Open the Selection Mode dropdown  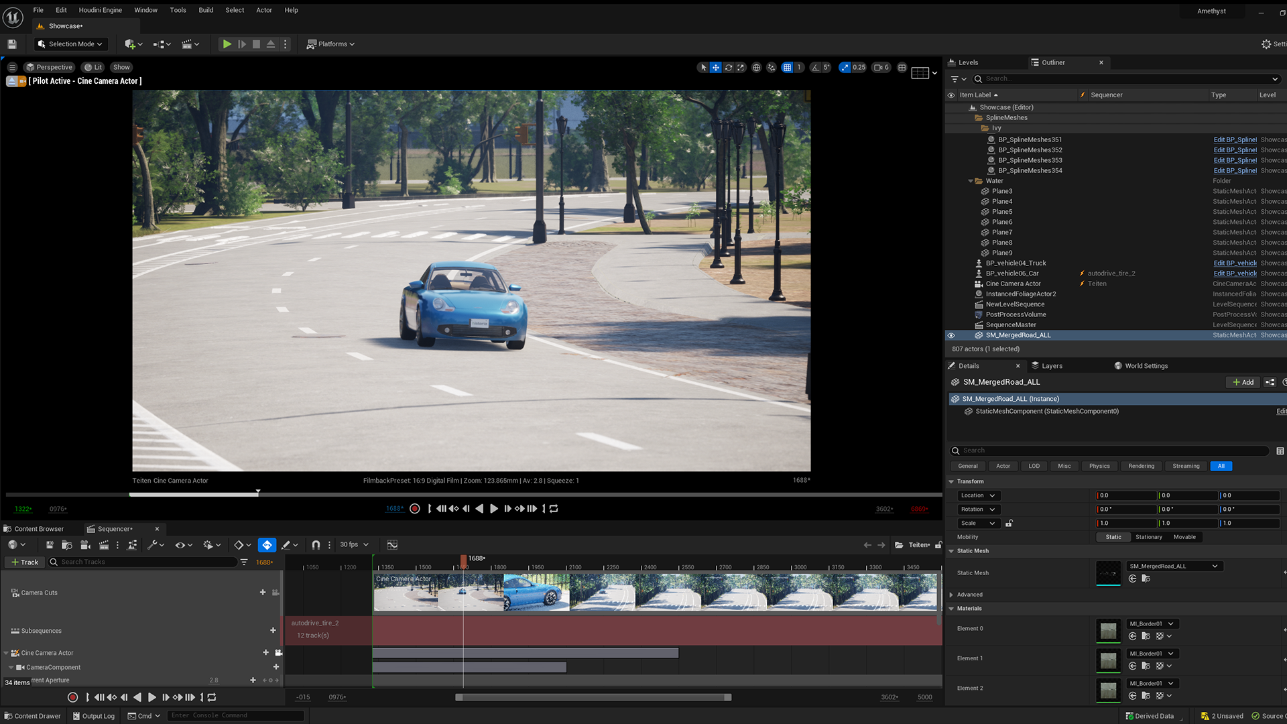[70, 44]
